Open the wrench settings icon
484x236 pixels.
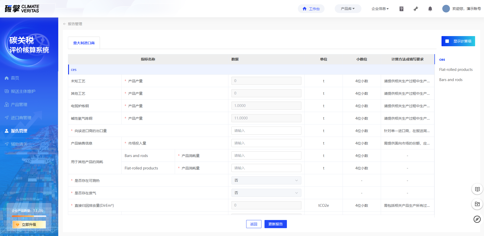coord(416,9)
